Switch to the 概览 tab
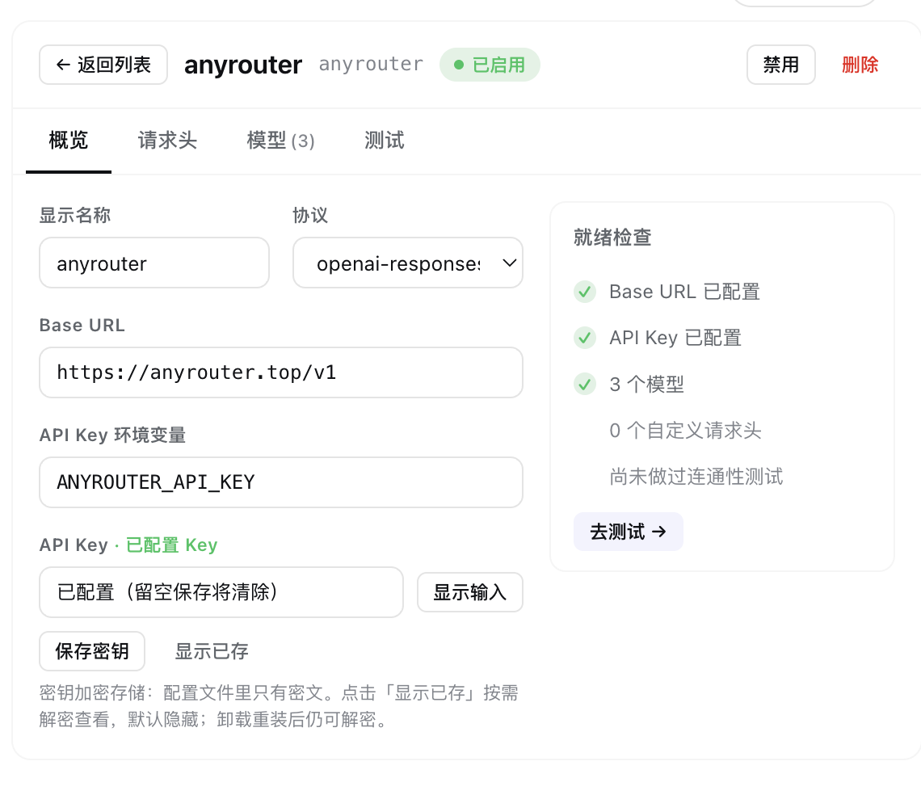The width and height of the screenshot is (921, 795). [68, 141]
